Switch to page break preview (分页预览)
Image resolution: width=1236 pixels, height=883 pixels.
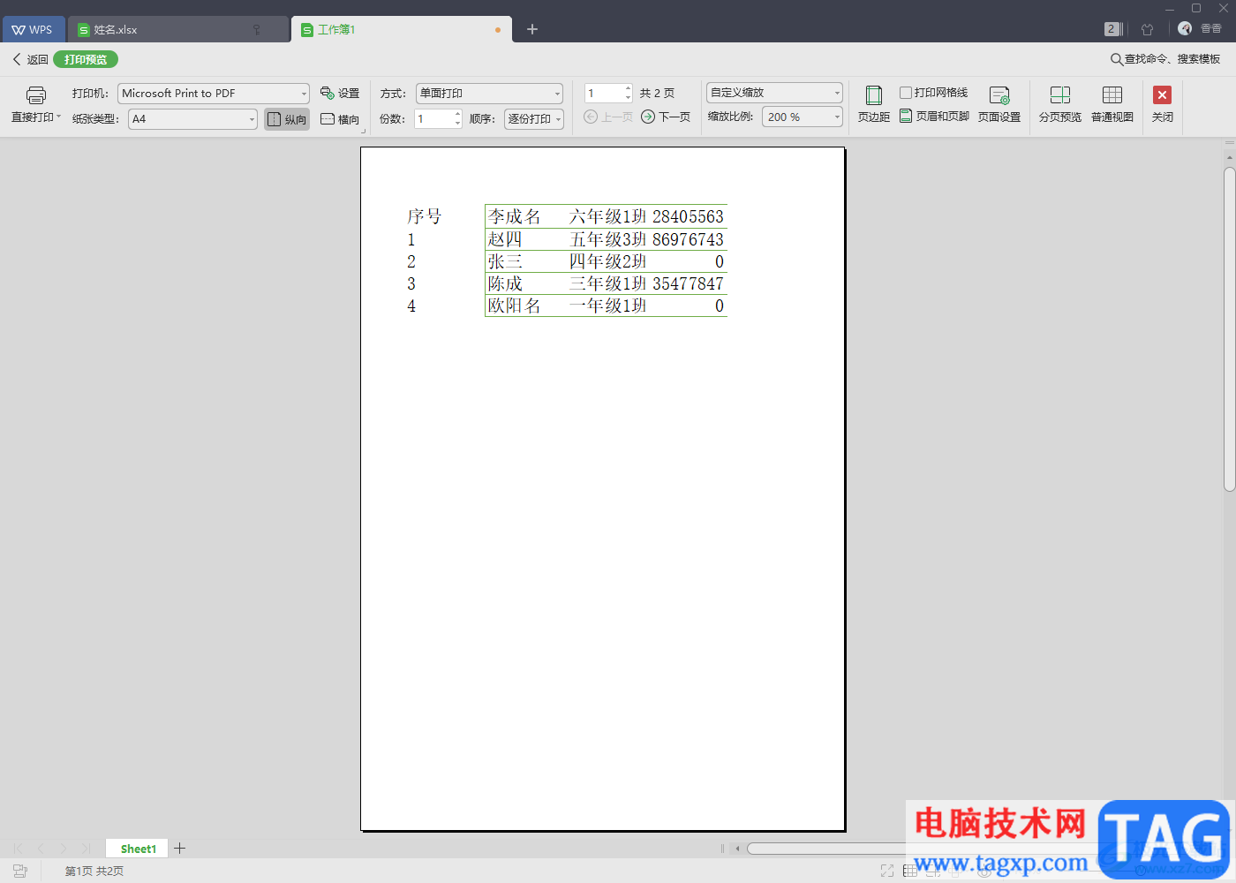1060,104
